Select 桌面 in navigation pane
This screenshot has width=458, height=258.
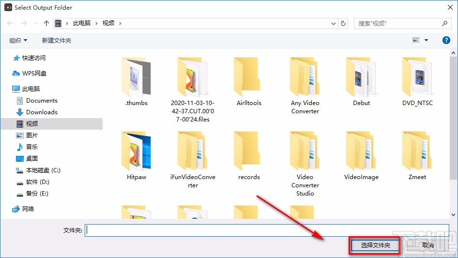click(x=27, y=158)
